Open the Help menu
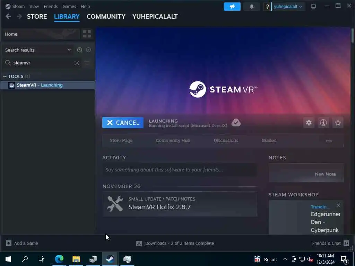This screenshot has width=355, height=266. [85, 6]
